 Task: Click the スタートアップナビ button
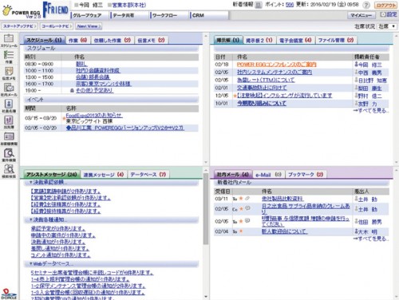click(19, 26)
